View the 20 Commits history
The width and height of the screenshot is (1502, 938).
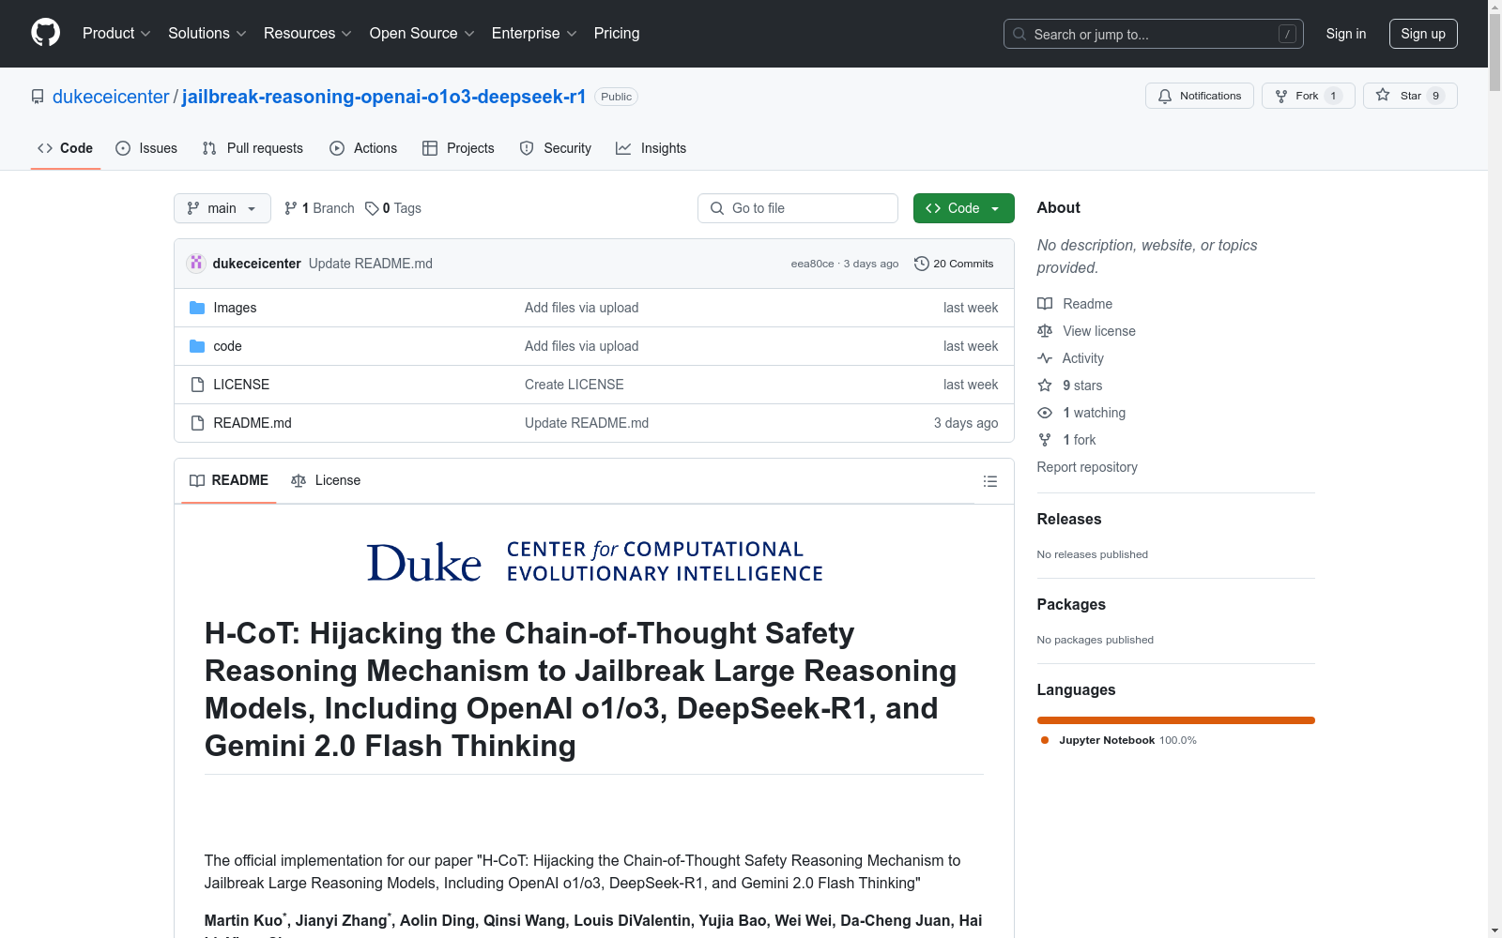coord(954,264)
